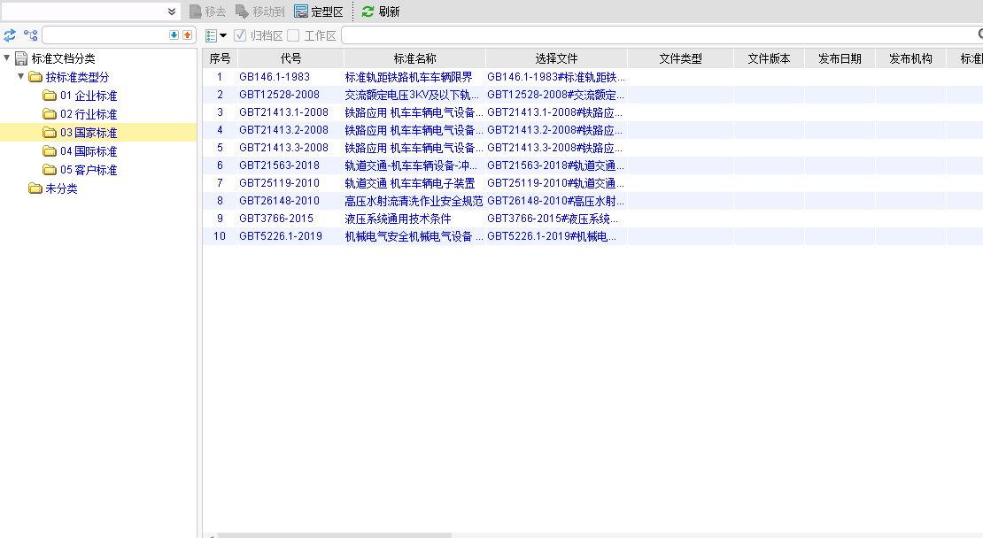Click the horizontal scrollbar under the table
983x538 pixels.
point(335,535)
